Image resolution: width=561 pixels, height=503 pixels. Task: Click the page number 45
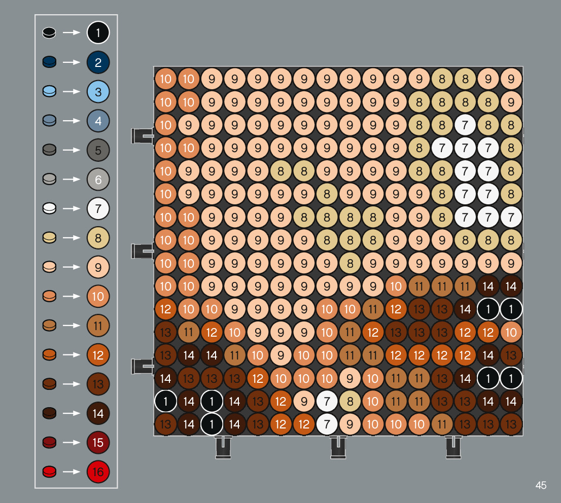pyautogui.click(x=541, y=485)
